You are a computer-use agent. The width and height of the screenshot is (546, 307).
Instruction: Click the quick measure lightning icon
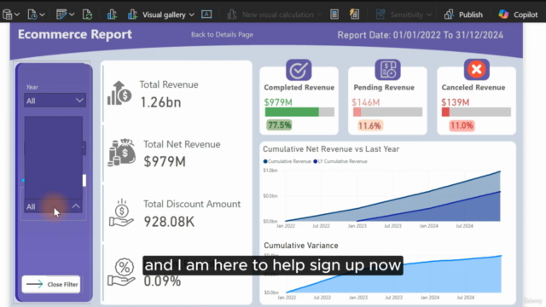355,14
